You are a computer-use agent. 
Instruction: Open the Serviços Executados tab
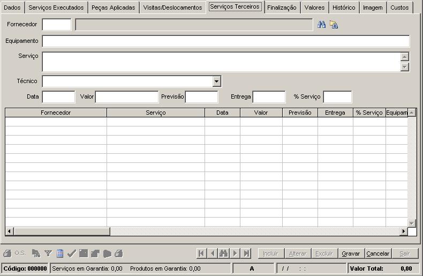tap(56, 8)
